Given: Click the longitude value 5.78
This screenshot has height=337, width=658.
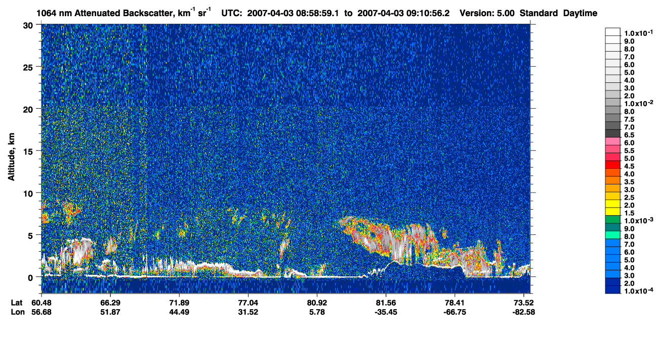Looking at the screenshot, I should [x=317, y=312].
